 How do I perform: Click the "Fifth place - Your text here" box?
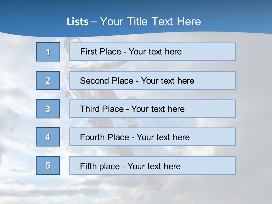click(152, 166)
